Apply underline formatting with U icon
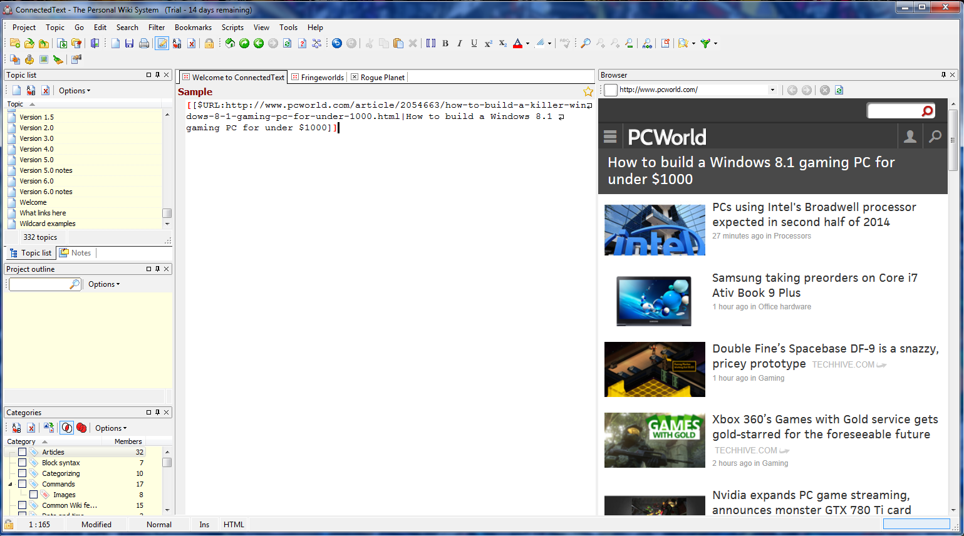964x536 pixels. point(474,43)
